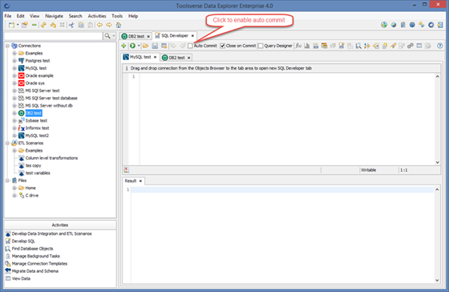Uncheck the Close on Commit checkbox
The image size is (449, 292).
(x=222, y=46)
